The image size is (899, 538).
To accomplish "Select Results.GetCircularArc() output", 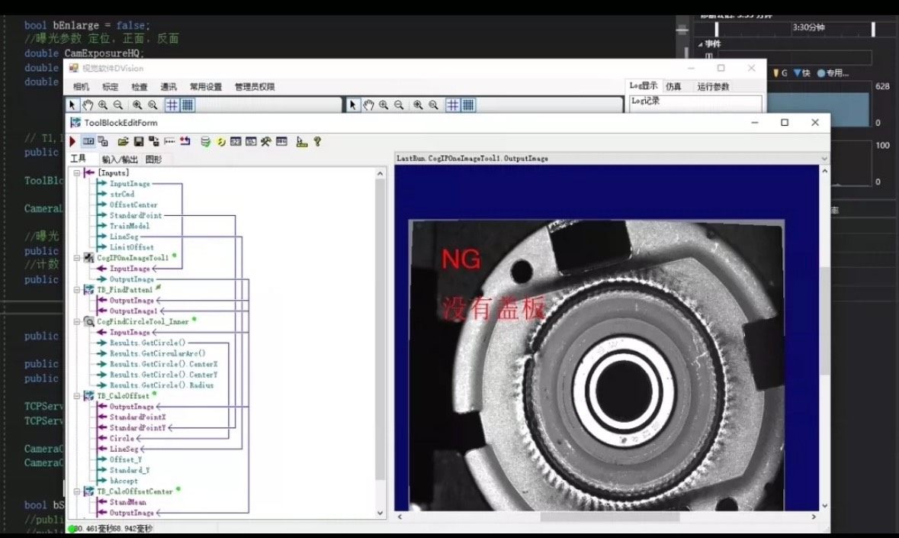I will 157,353.
